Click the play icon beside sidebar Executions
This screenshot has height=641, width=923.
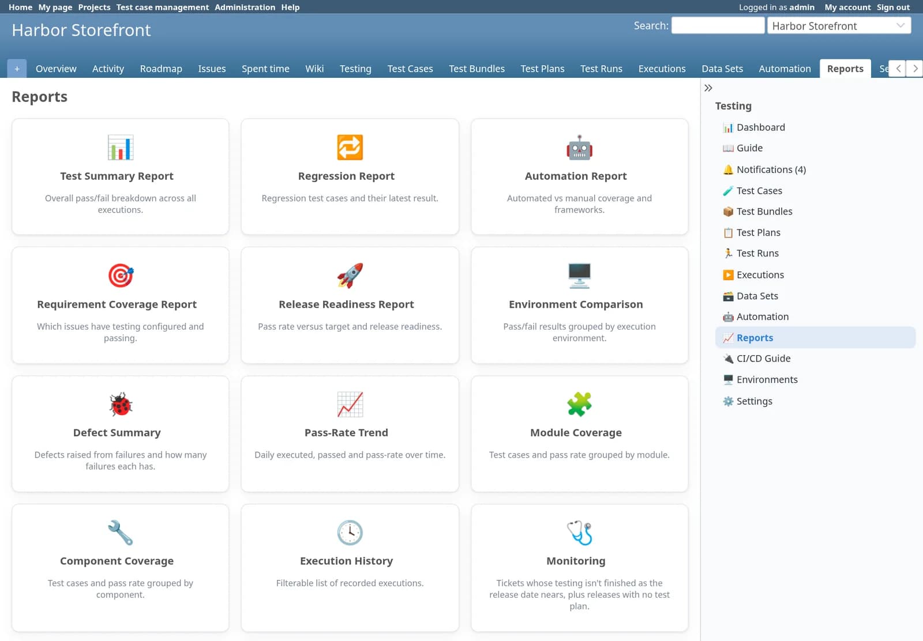point(728,275)
